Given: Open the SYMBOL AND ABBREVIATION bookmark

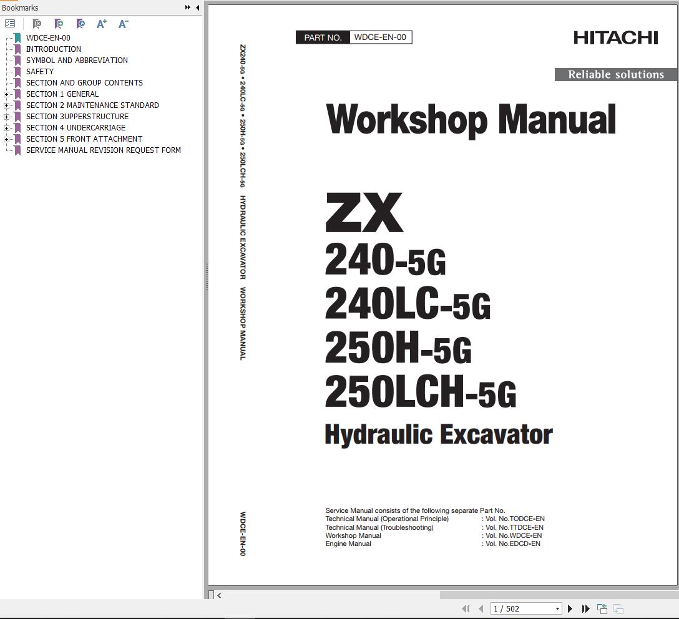Looking at the screenshot, I should tap(77, 61).
